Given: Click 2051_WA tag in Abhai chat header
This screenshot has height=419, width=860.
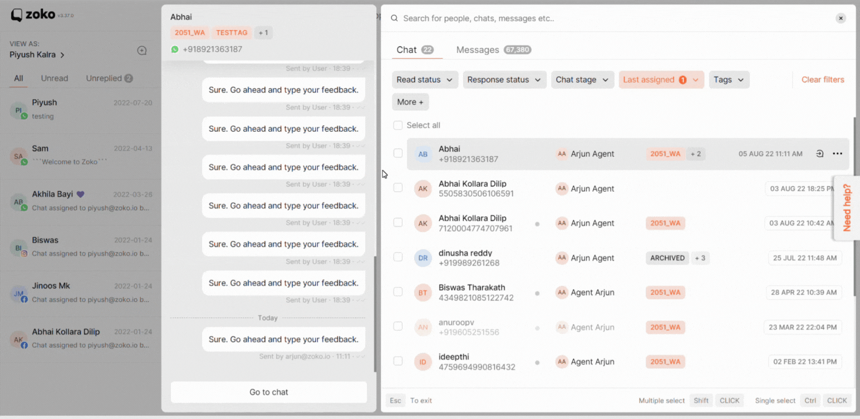Looking at the screenshot, I should coord(190,33).
